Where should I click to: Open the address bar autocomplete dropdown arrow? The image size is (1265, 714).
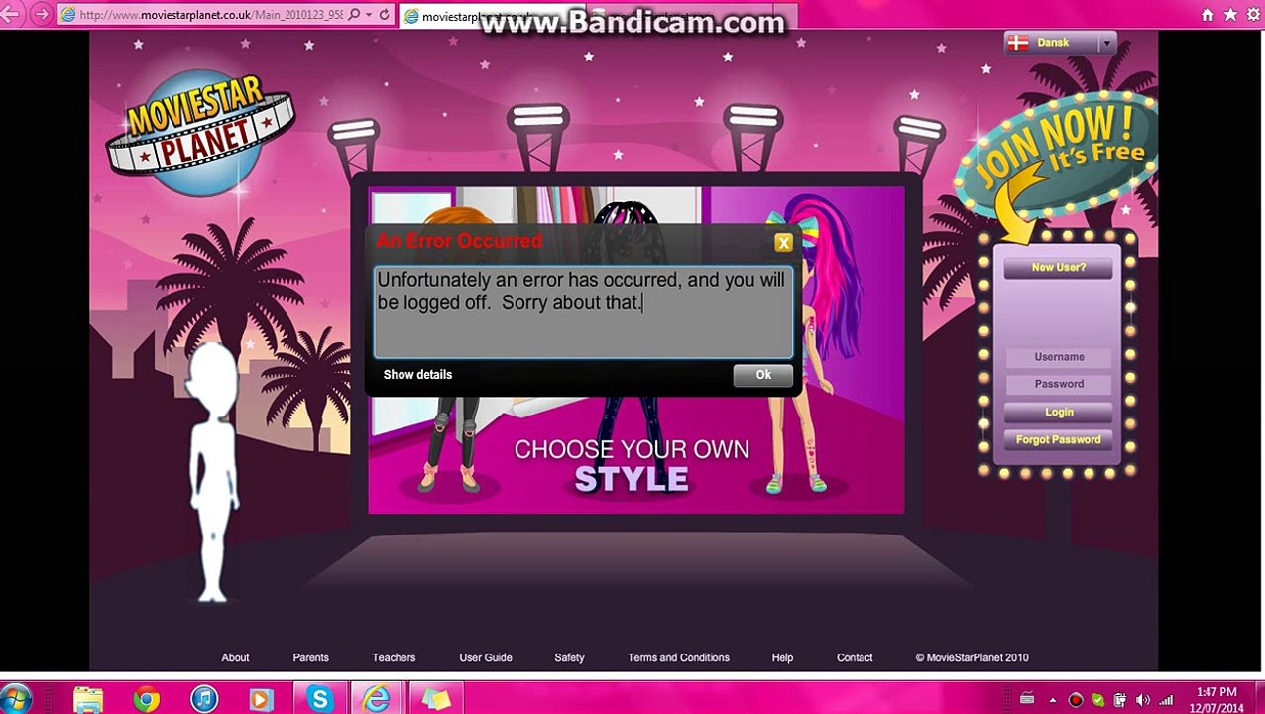(x=368, y=15)
